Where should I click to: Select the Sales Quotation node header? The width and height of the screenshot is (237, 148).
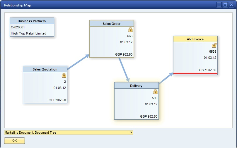[45, 69]
